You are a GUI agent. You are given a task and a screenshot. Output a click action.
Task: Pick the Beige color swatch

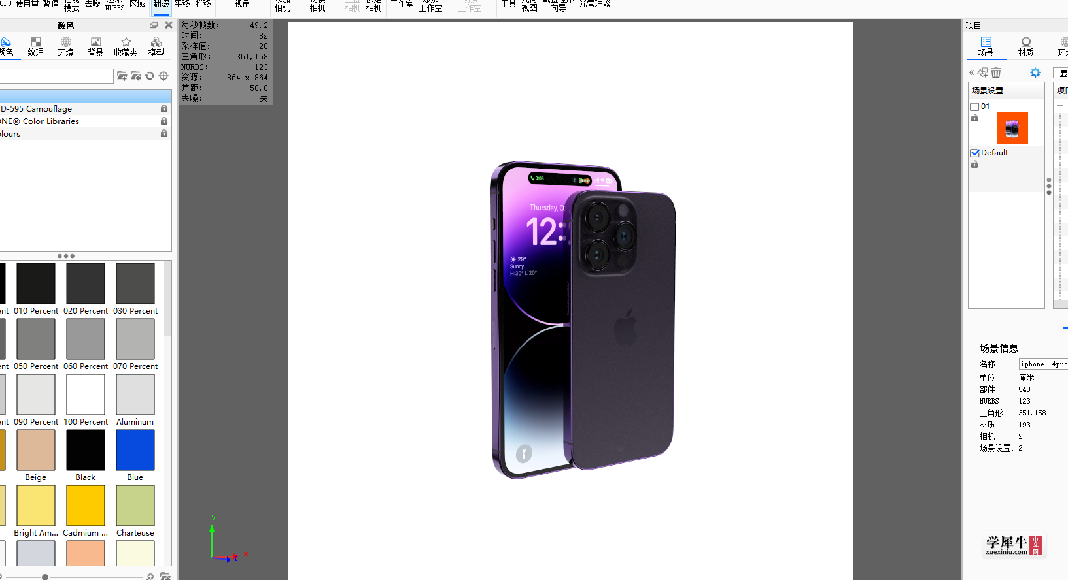click(x=36, y=450)
